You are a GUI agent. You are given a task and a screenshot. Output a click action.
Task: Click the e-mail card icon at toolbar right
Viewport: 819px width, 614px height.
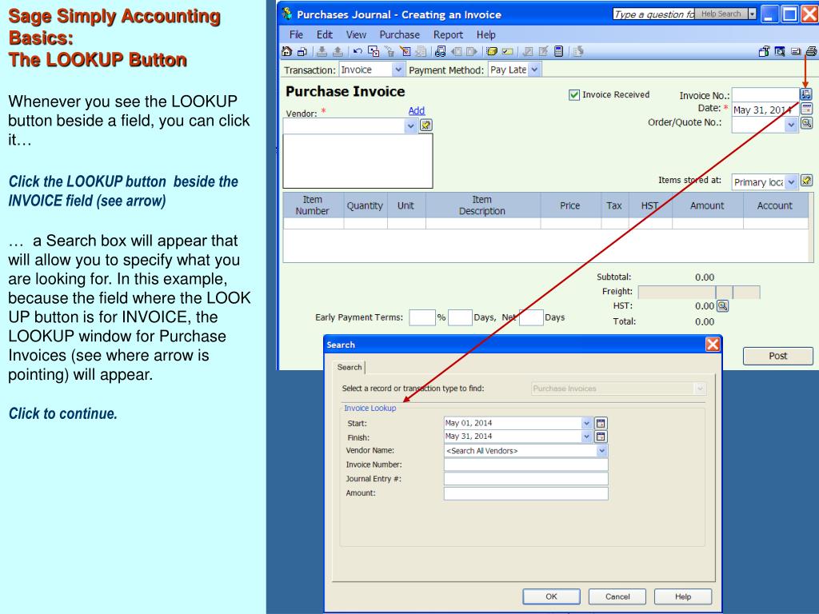pyautogui.click(x=796, y=51)
